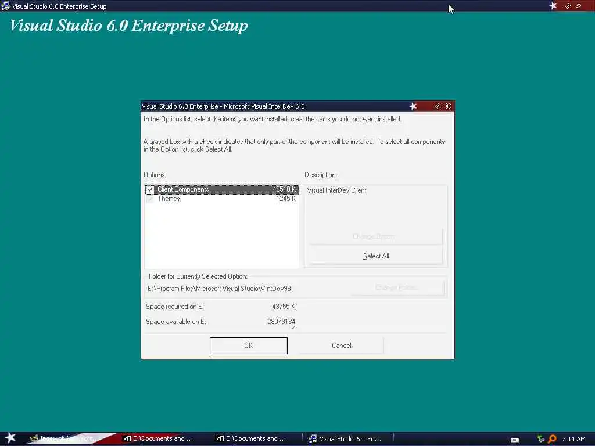The width and height of the screenshot is (595, 446).
Task: Select the Client Components row label
Action: click(183, 189)
